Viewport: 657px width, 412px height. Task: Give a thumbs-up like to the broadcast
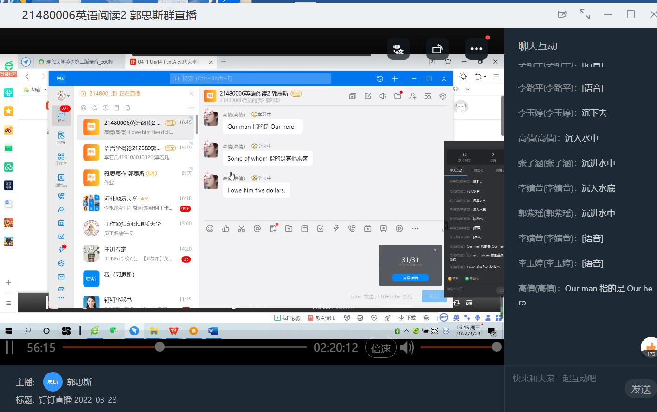[x=650, y=347]
